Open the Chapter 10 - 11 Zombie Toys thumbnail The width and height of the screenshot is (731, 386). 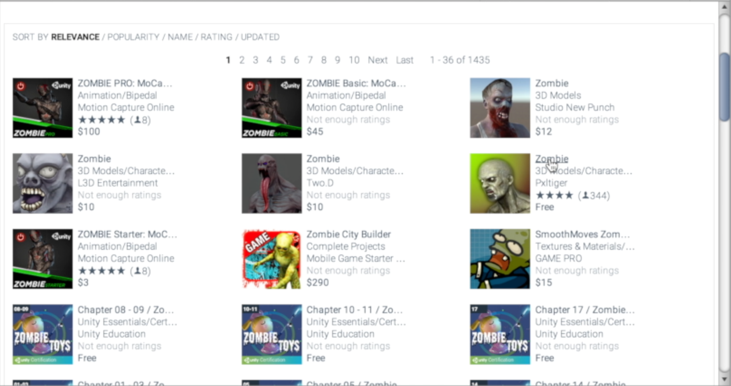pos(272,335)
